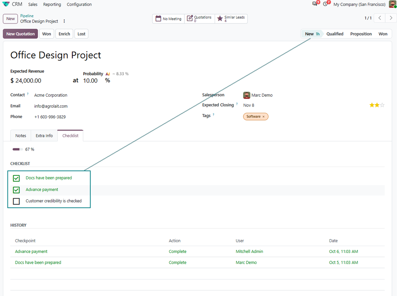397x296 pixels.
Task: Sort by Action column header
Action: pyautogui.click(x=175, y=241)
